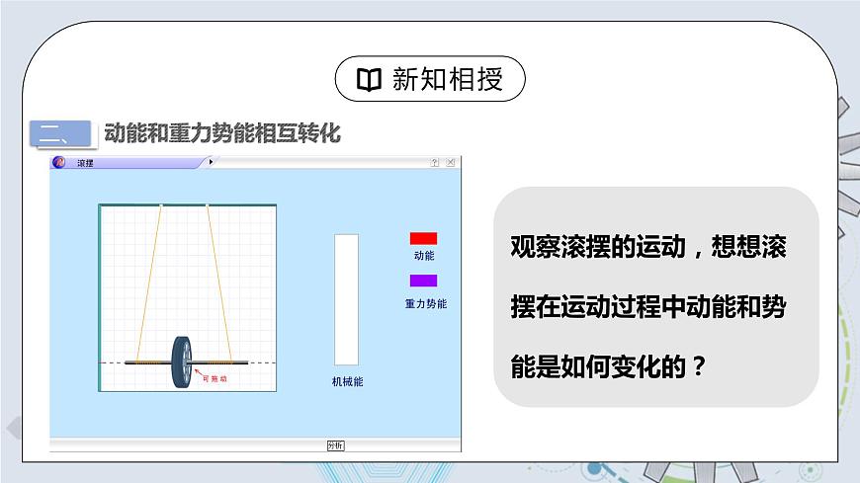
Task: Click the rolling pendulum wheel
Action: point(182,362)
